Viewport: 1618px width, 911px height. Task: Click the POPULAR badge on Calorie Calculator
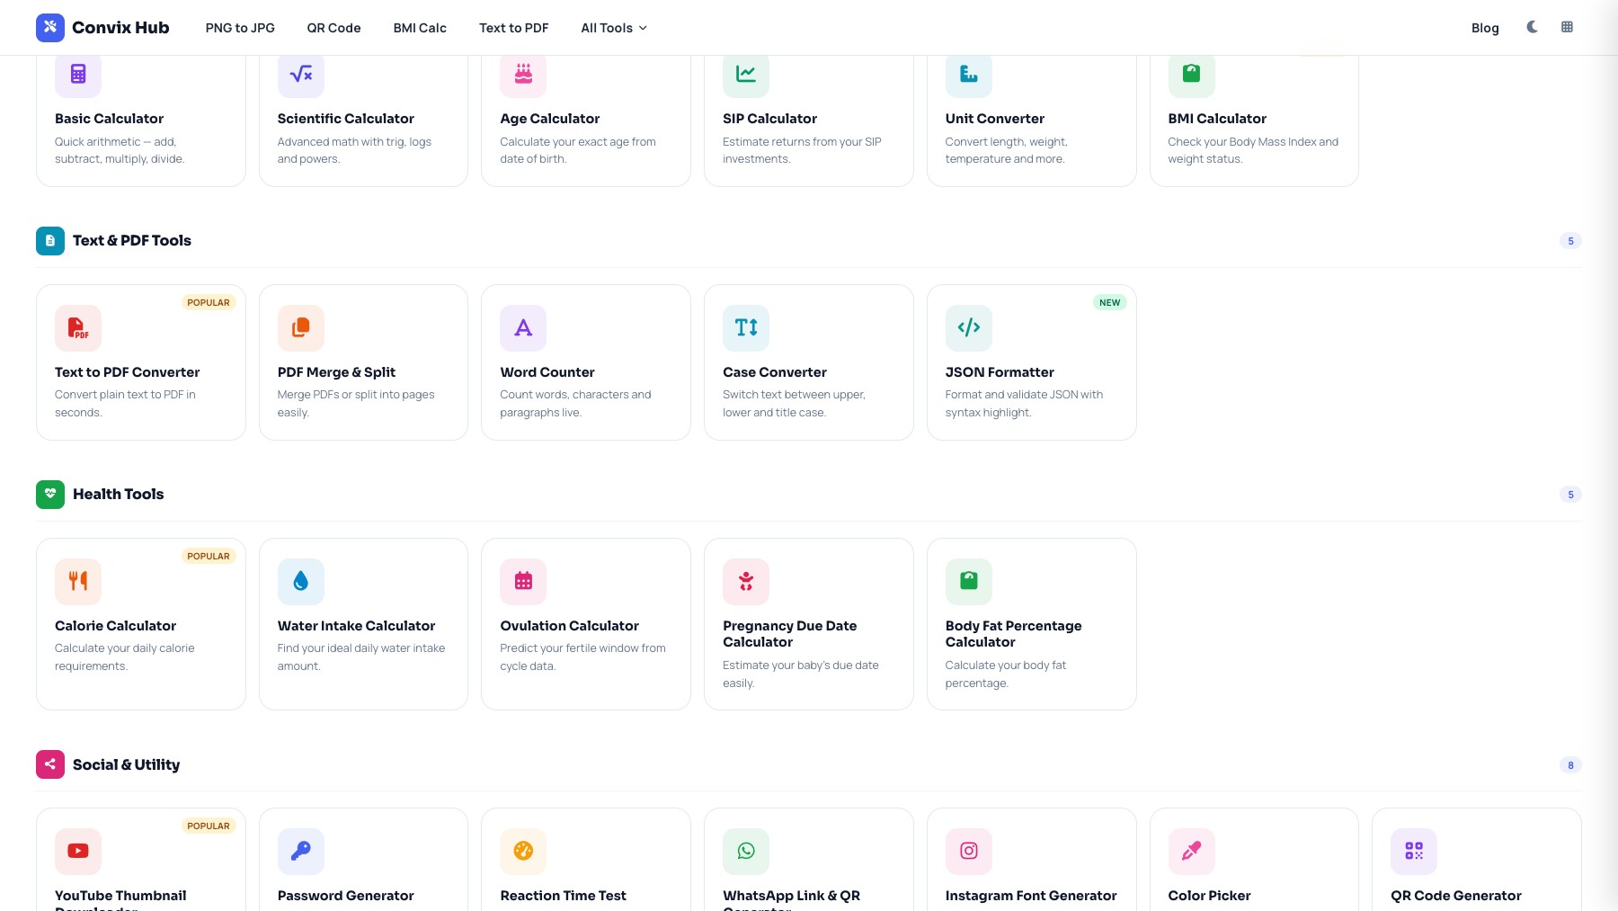(x=209, y=557)
